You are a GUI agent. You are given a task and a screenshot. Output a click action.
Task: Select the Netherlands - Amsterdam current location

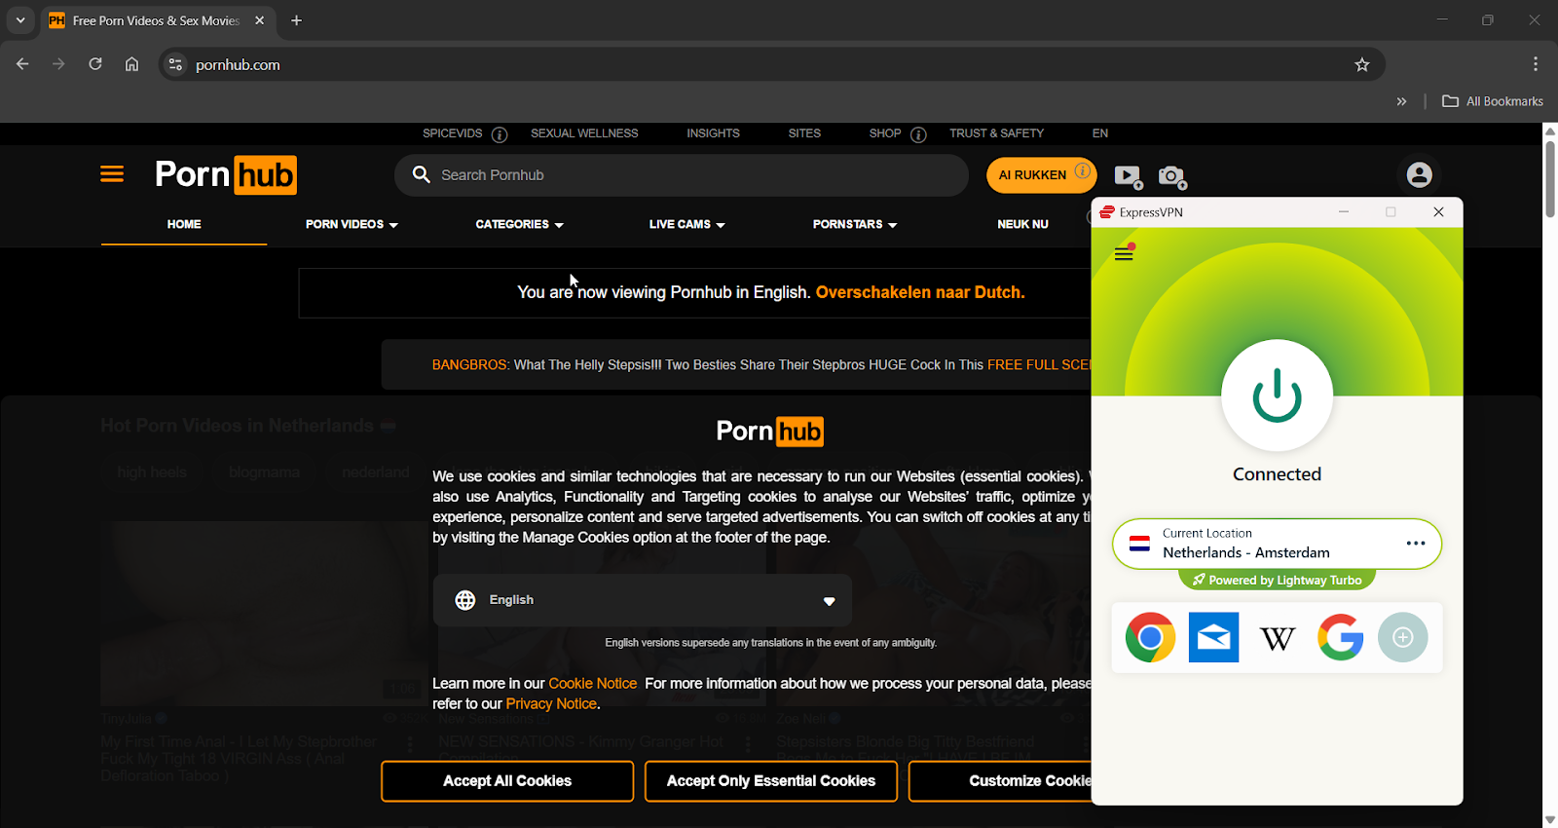(x=1277, y=544)
